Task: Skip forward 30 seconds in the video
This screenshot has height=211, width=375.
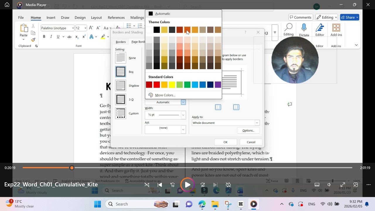Action: point(202,185)
